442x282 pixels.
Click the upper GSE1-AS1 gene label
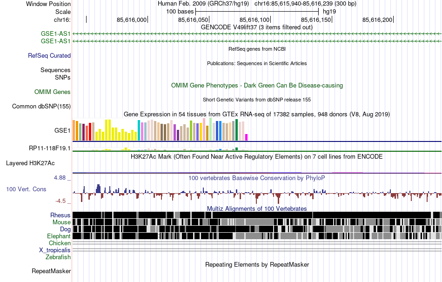55,34
